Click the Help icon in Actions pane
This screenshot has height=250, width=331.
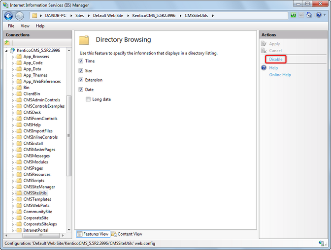[264, 68]
